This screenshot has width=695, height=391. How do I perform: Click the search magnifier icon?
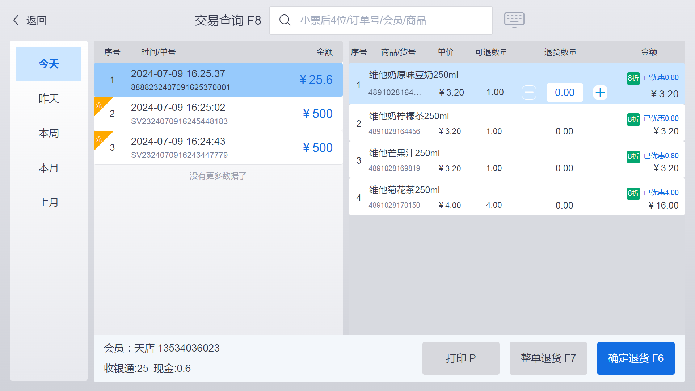click(x=285, y=20)
